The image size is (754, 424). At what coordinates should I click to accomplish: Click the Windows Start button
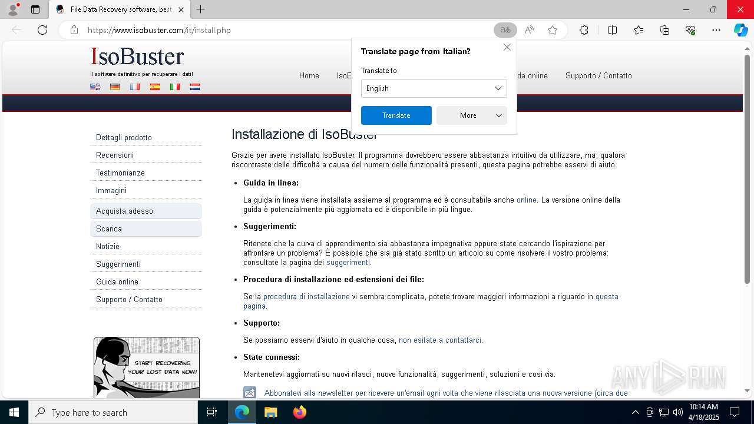point(14,412)
